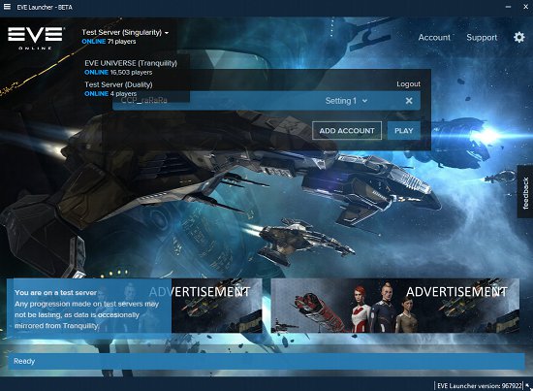The height and width of the screenshot is (391, 533).
Task: Open the right advertisement banner with characters
Action: coord(395,306)
